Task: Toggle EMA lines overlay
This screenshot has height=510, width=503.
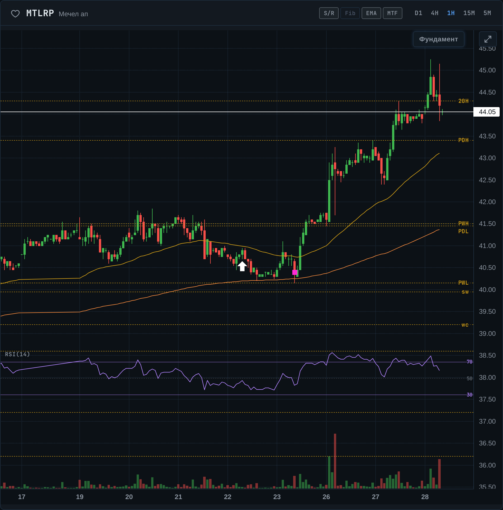Action: [371, 13]
